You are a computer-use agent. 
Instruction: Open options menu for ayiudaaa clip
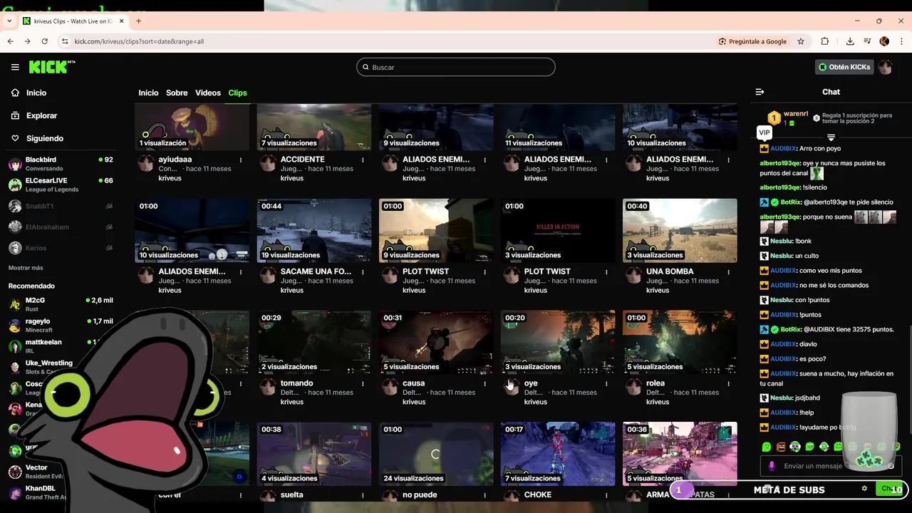(241, 160)
